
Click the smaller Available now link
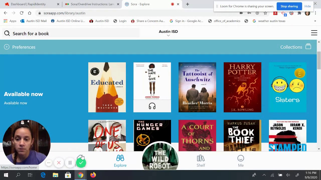[x=16, y=103]
